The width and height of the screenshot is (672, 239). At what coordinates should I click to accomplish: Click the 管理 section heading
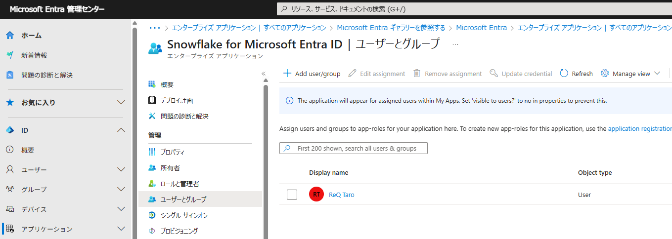155,135
